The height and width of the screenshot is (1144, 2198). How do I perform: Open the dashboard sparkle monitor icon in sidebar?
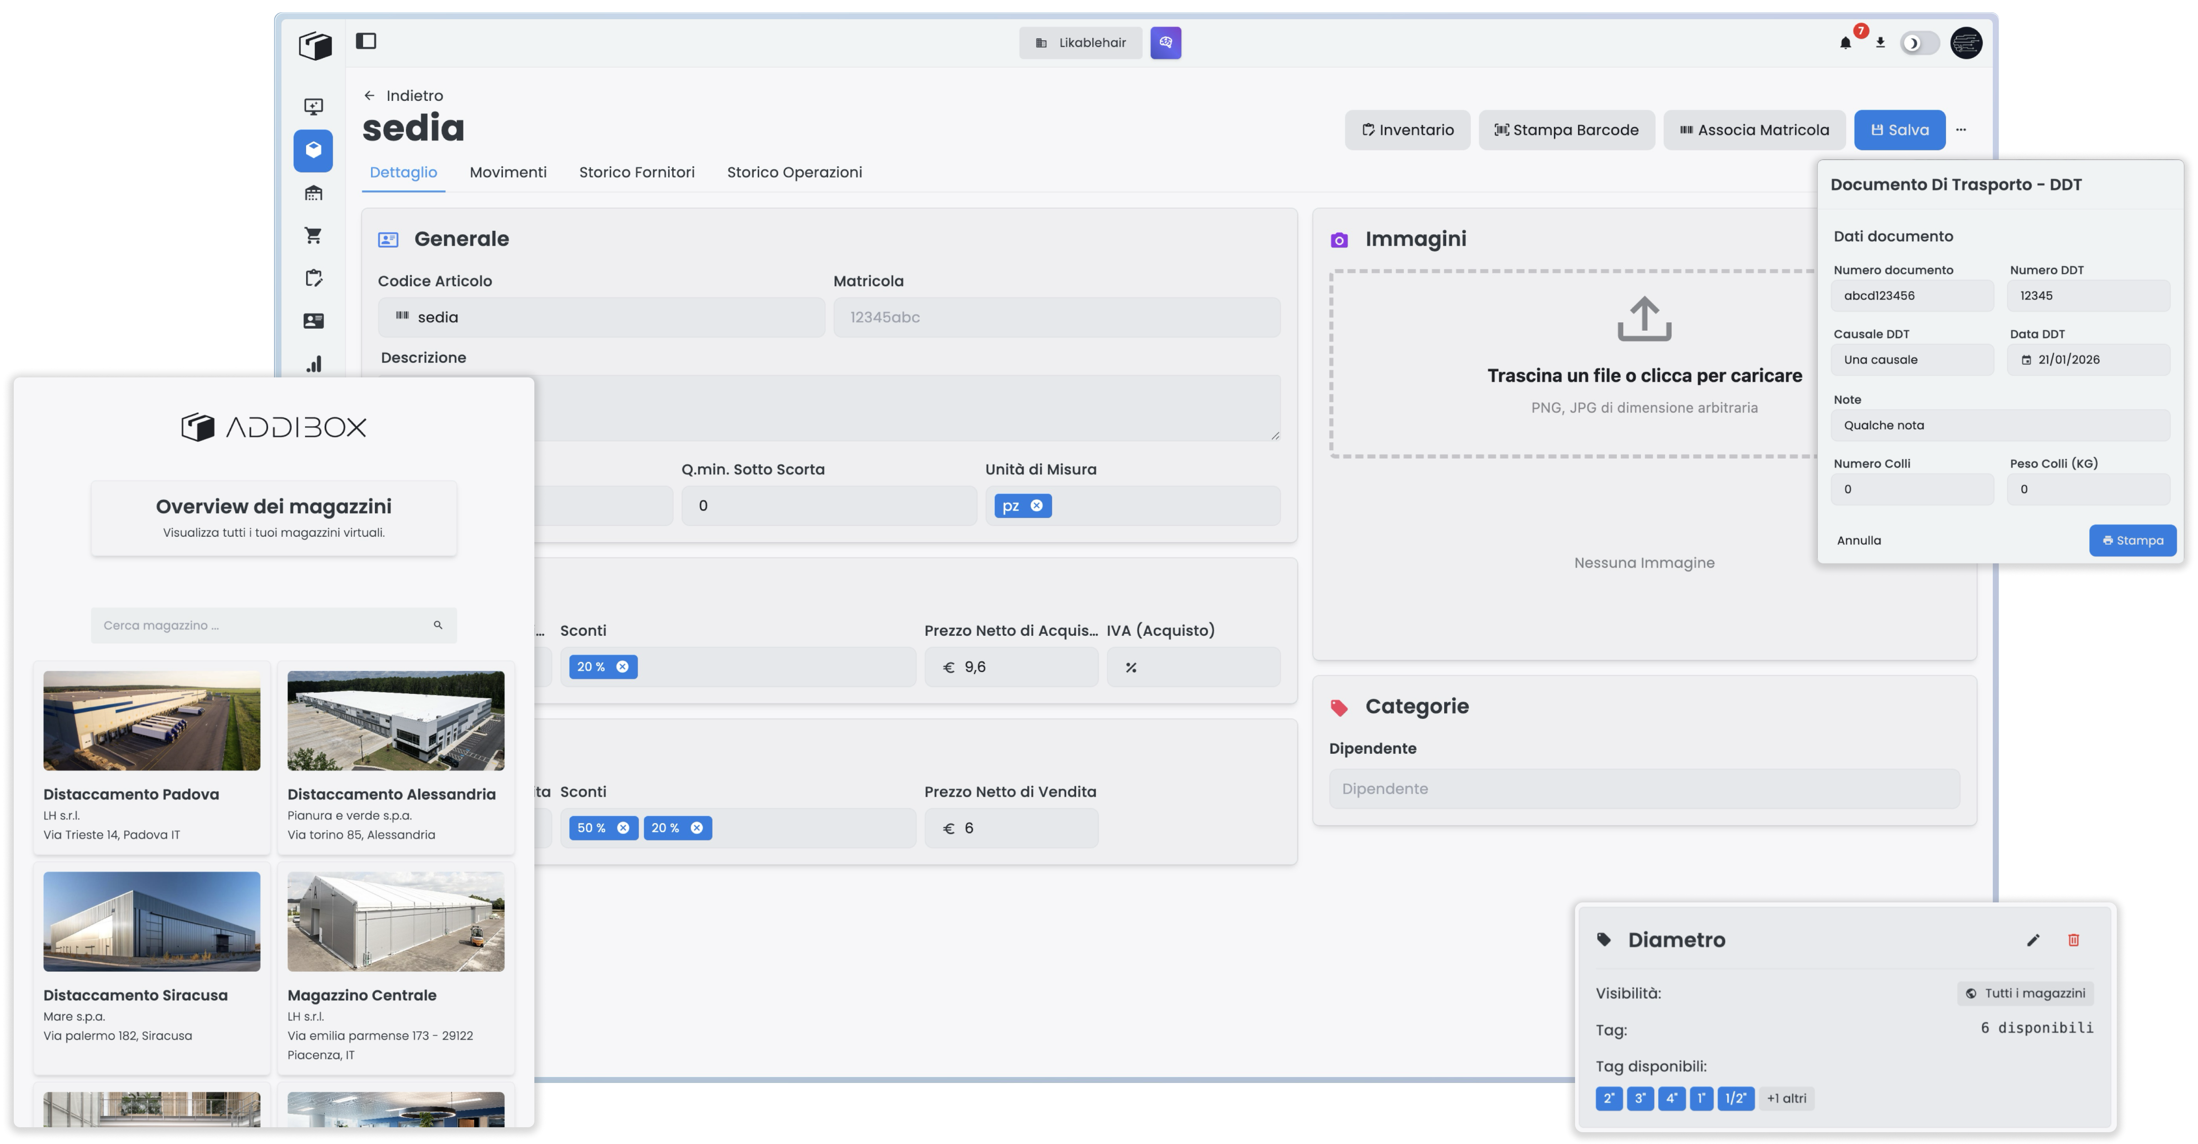pyautogui.click(x=313, y=107)
